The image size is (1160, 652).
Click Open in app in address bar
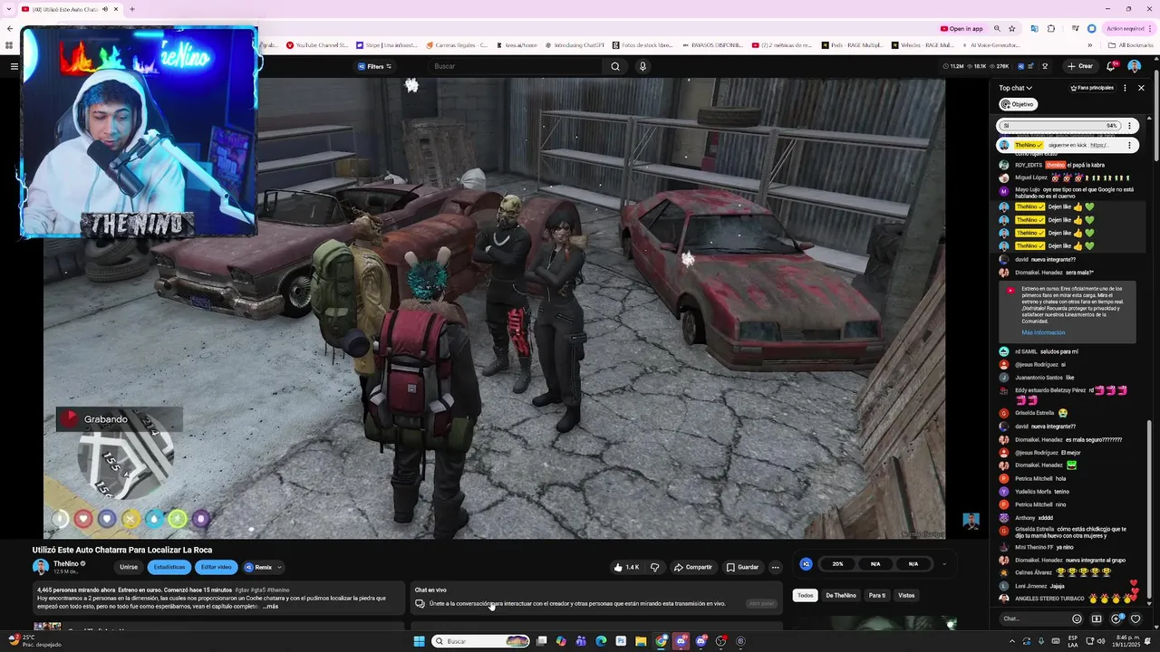pyautogui.click(x=962, y=28)
